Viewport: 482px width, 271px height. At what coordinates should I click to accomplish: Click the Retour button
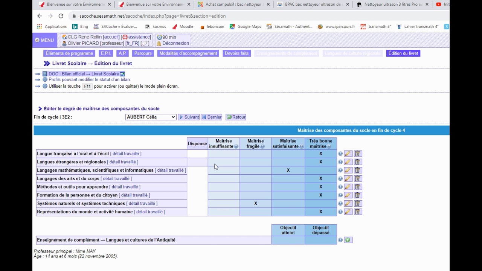(236, 117)
